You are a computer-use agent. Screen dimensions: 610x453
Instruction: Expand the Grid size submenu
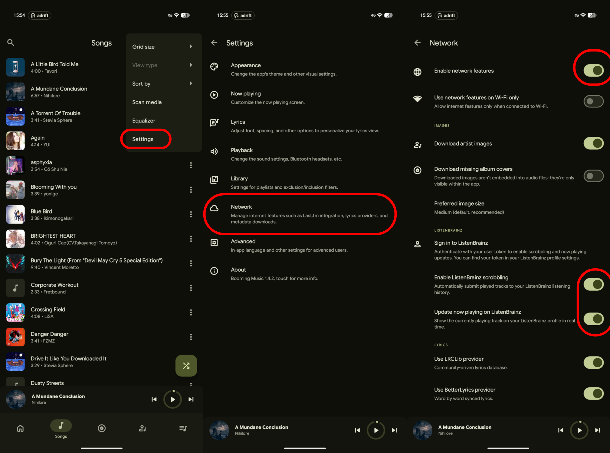[x=164, y=47]
